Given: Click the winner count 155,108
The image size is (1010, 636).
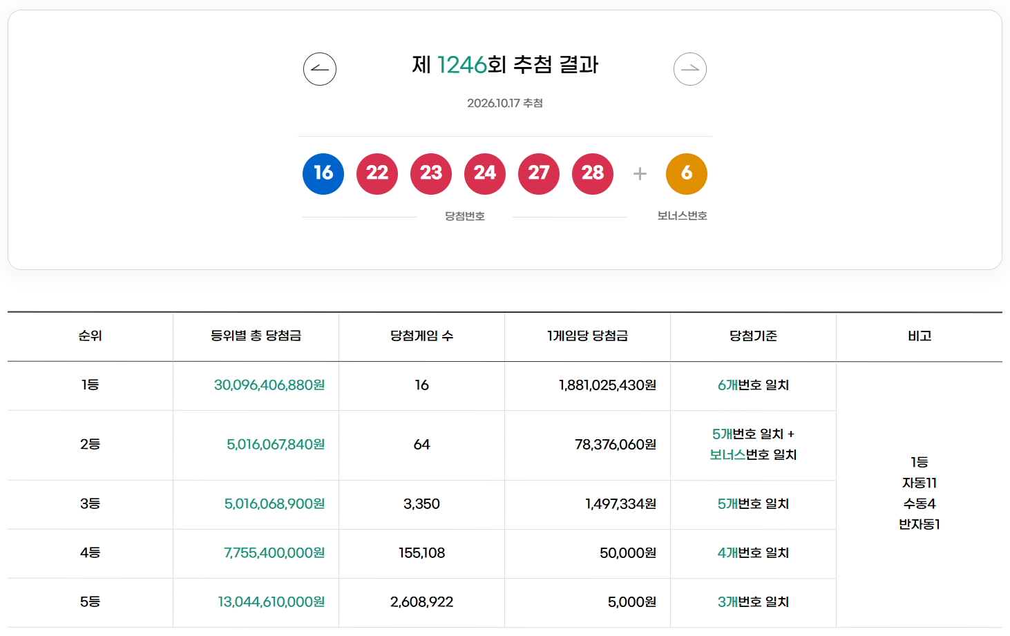Looking at the screenshot, I should [422, 552].
